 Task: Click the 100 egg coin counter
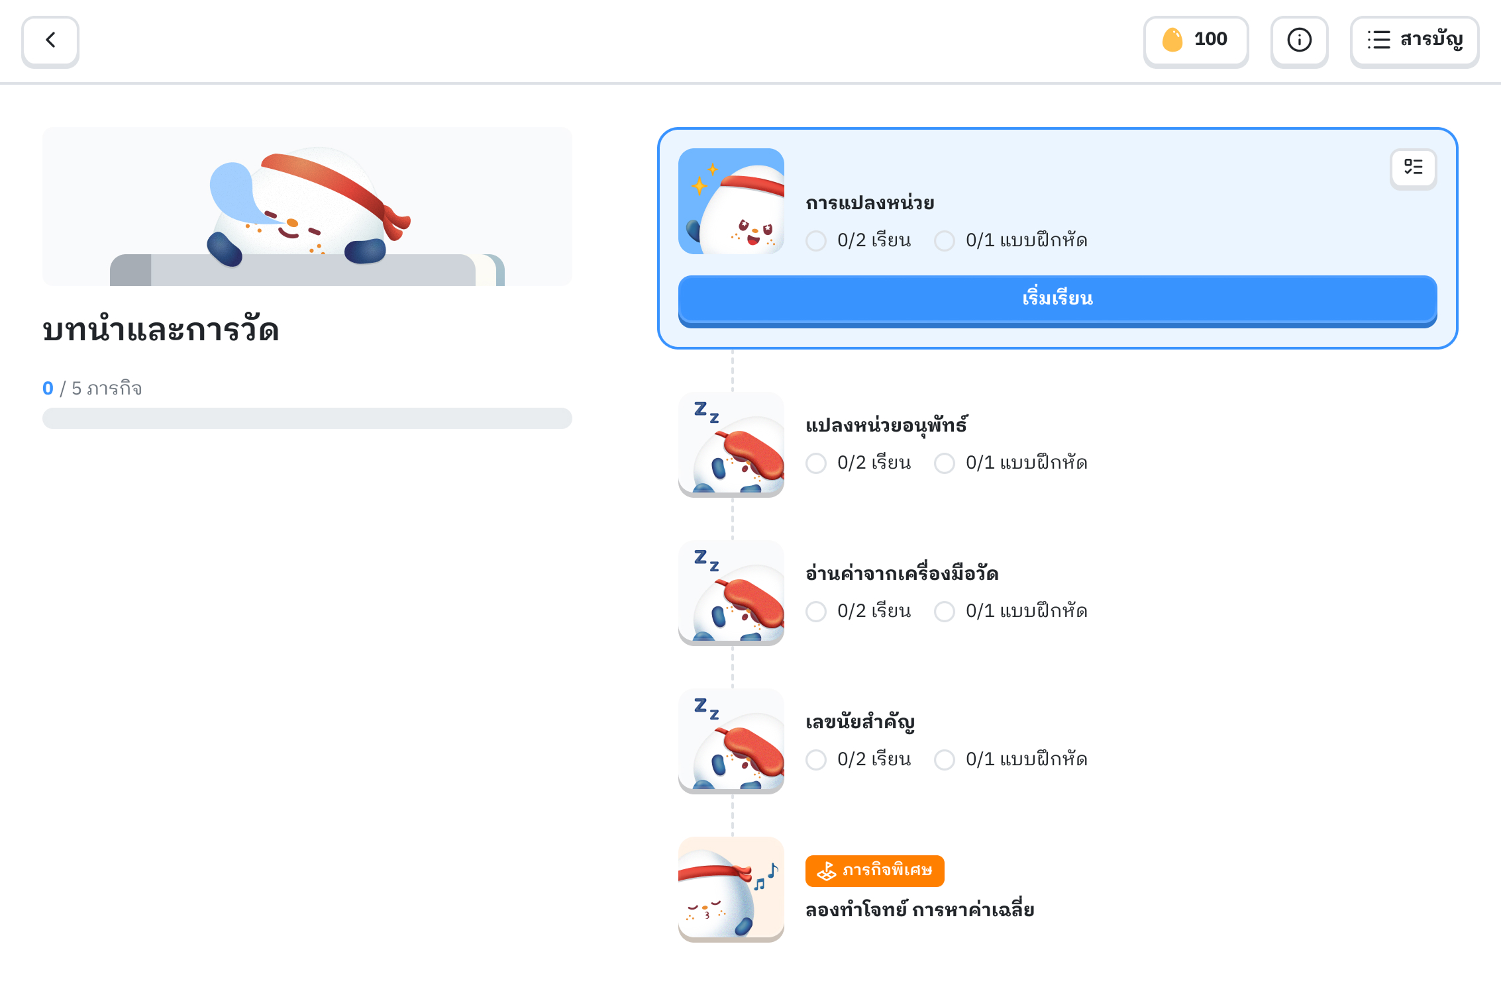[x=1196, y=41]
